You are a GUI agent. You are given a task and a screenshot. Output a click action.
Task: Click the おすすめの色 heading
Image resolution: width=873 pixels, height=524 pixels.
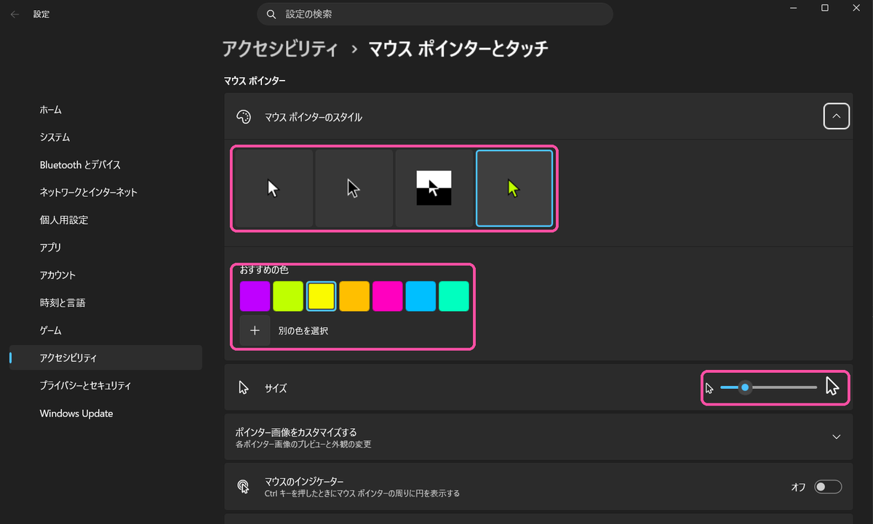[264, 270]
